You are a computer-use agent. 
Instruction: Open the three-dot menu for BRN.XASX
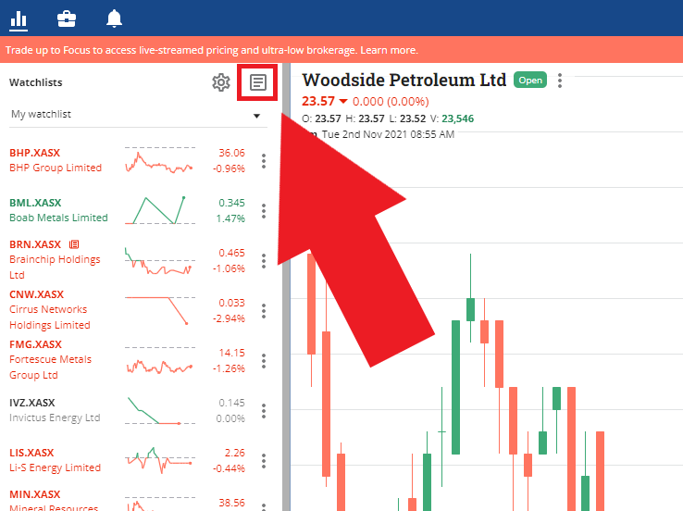[x=264, y=261]
